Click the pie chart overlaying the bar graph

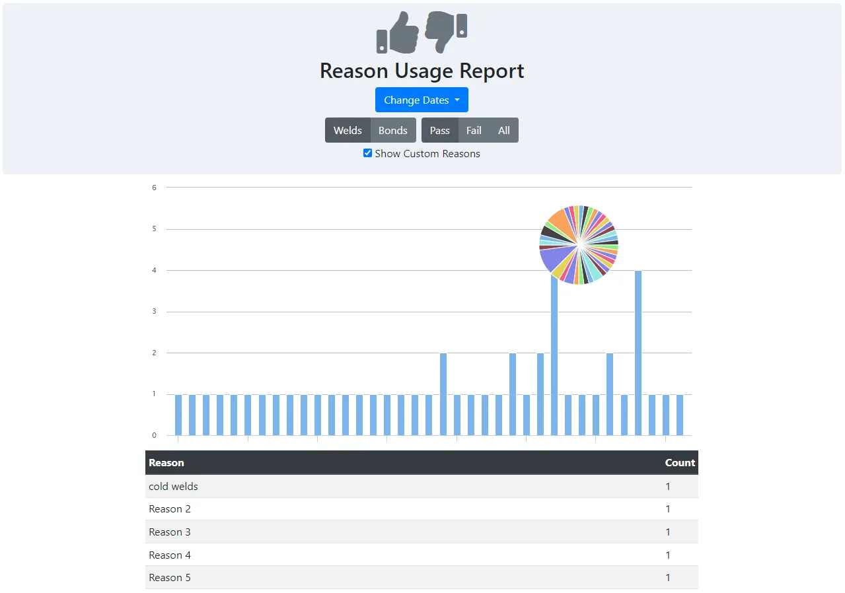[578, 244]
